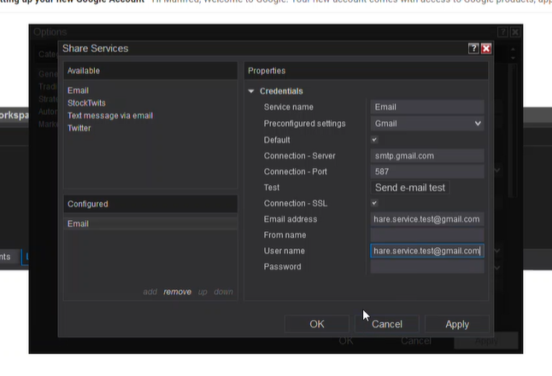Click the User name field
This screenshot has width=552, height=376.
click(427, 251)
